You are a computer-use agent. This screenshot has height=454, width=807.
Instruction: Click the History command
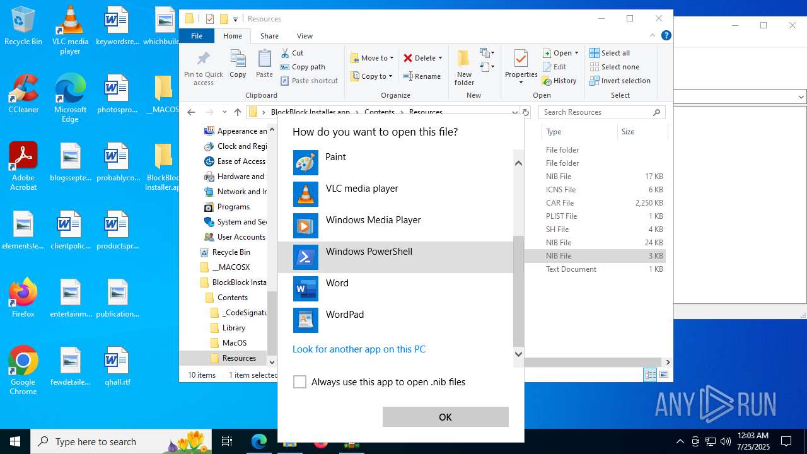coord(559,81)
